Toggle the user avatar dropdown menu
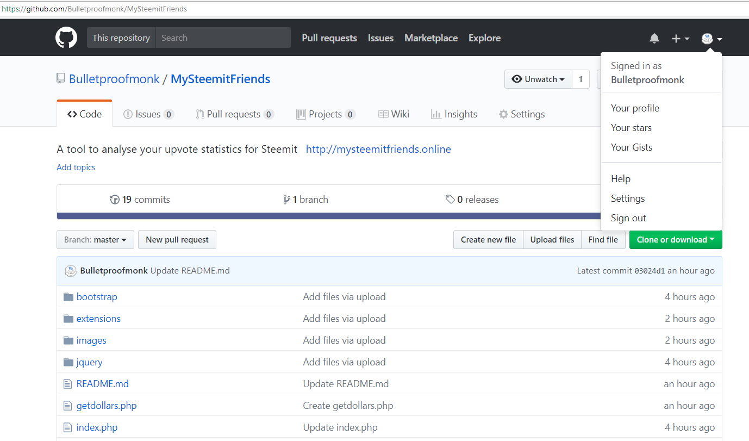The width and height of the screenshot is (749, 441). [x=711, y=39]
